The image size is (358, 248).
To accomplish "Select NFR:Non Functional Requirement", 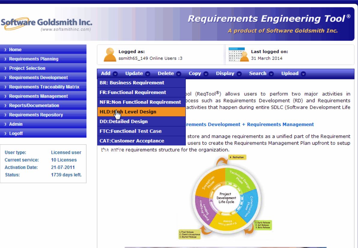I will (141, 102).
